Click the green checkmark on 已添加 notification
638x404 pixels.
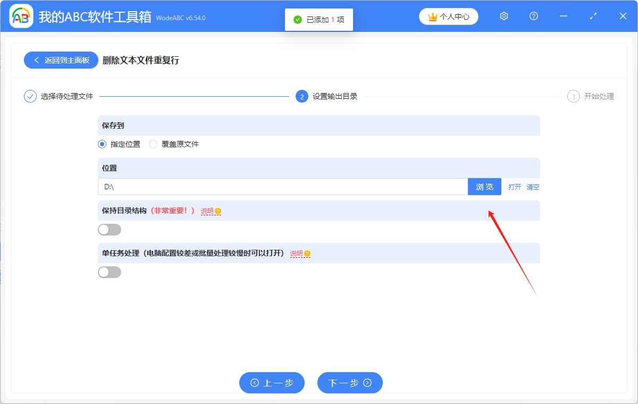(x=296, y=20)
